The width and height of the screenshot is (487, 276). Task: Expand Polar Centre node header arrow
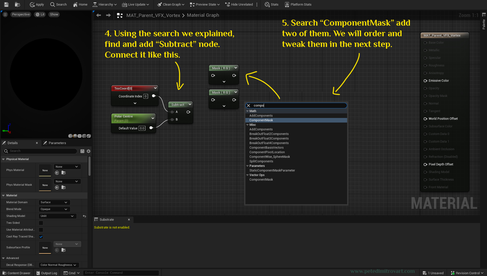click(153, 118)
